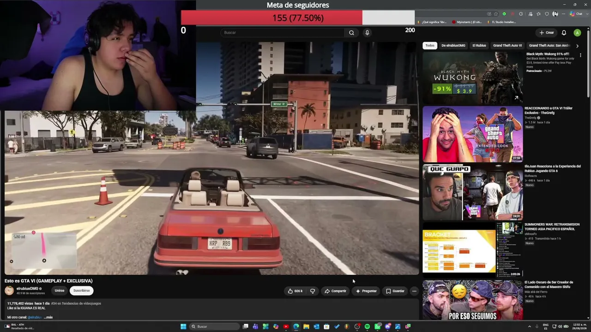Expand description with '...más'
The width and height of the screenshot is (591, 332).
48,317
